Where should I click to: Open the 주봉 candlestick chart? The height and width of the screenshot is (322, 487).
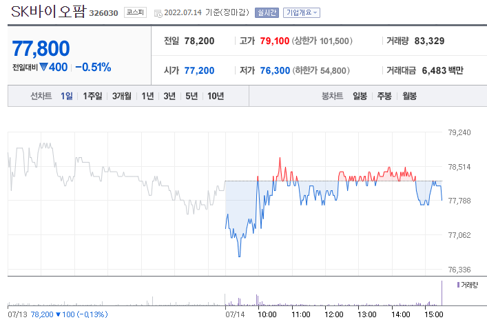tap(384, 96)
